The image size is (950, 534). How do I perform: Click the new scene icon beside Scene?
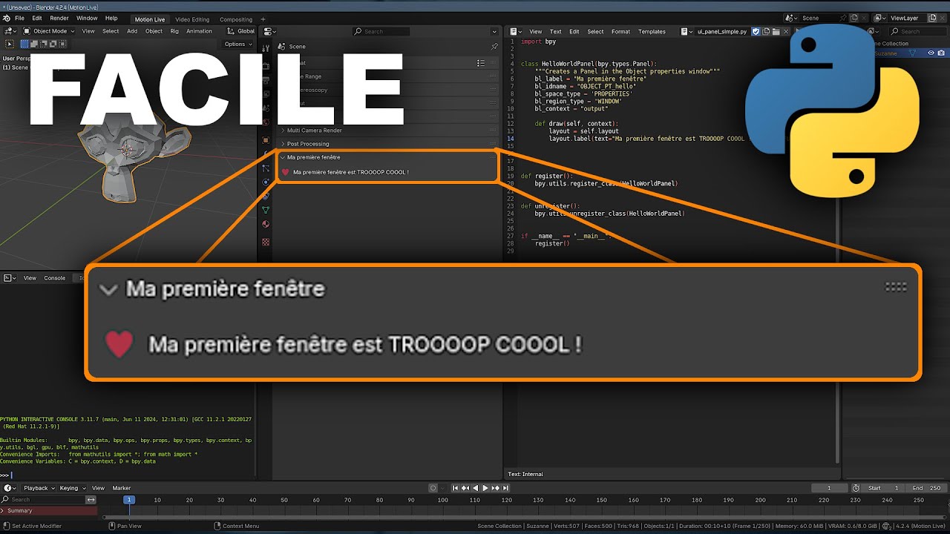[854, 18]
